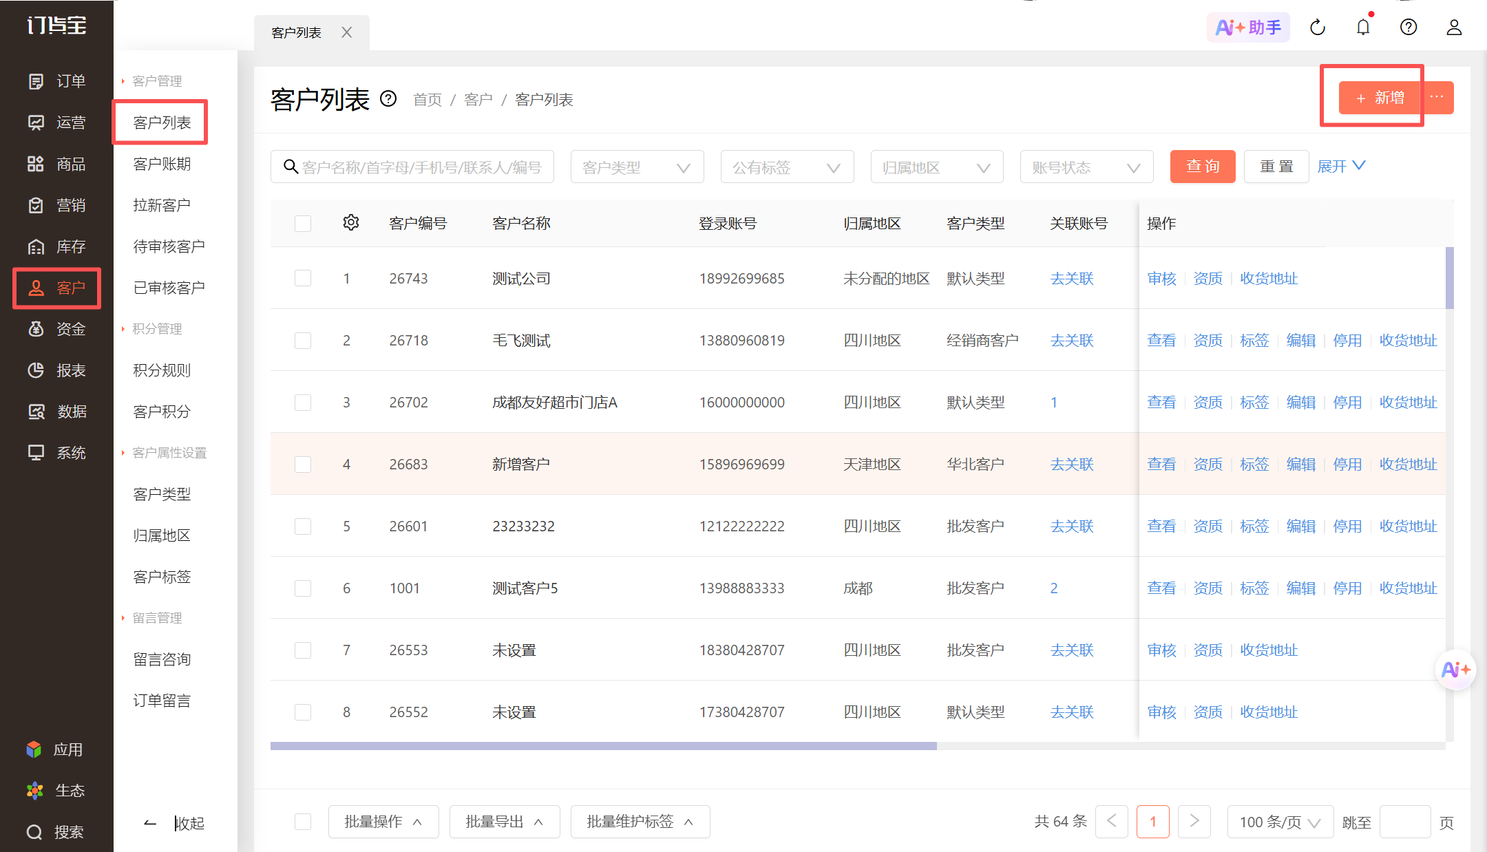Image resolution: width=1487 pixels, height=852 pixels.
Task: Open the 账号状态 filter dropdown
Action: [x=1086, y=167]
